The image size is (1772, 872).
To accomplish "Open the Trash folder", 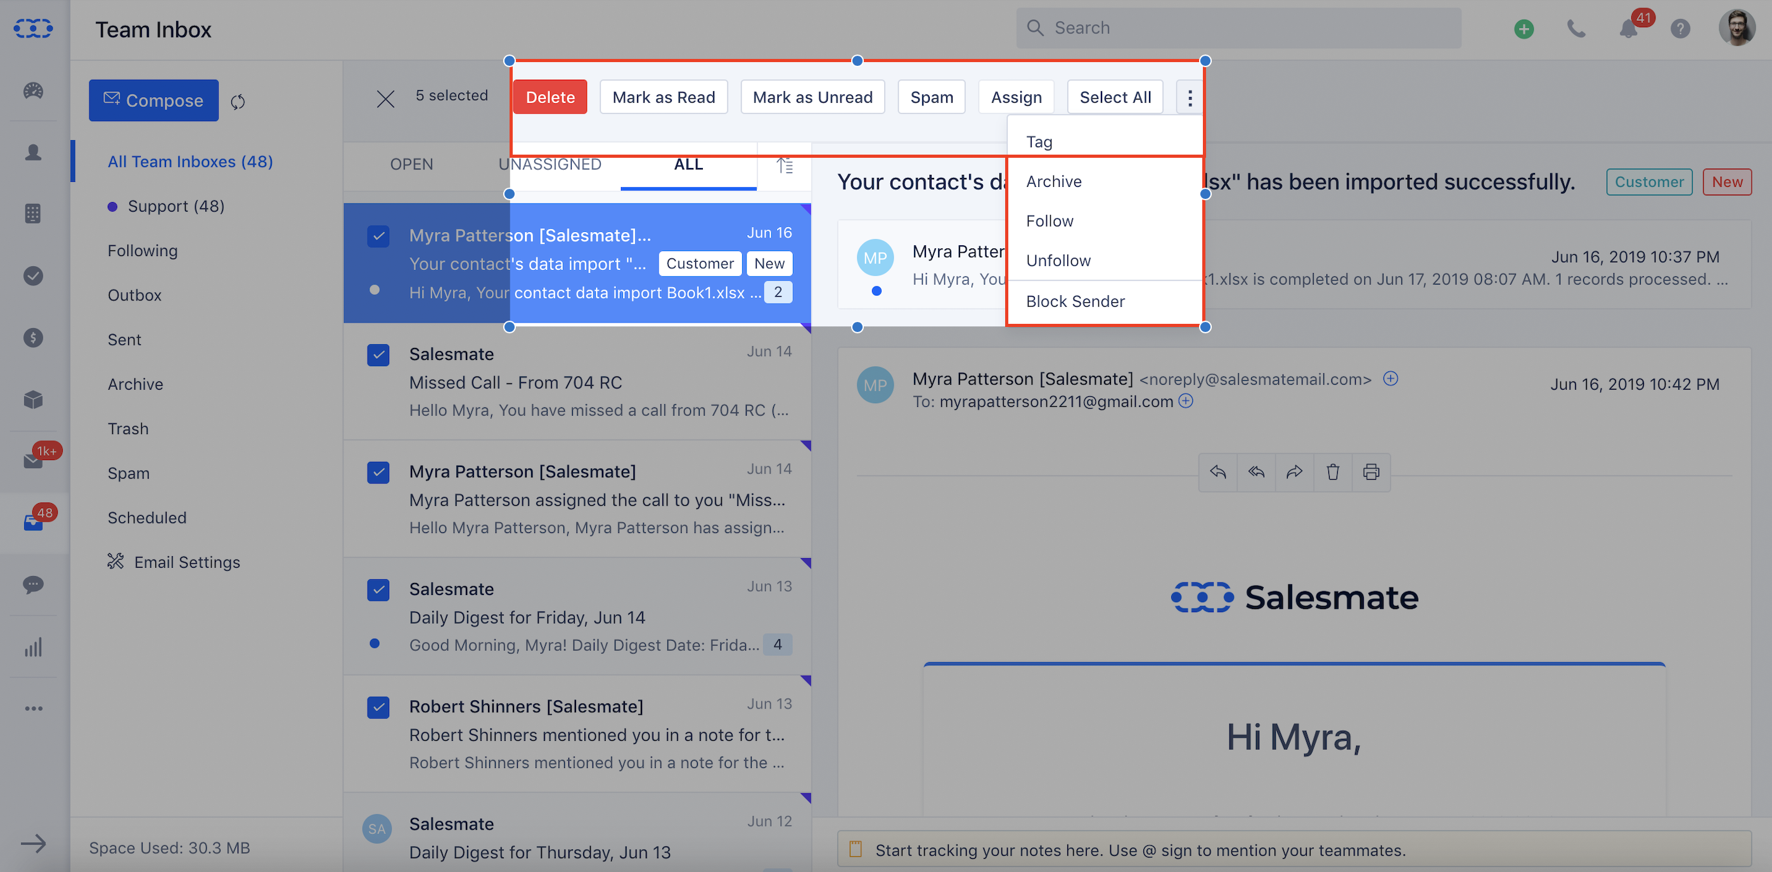I will coord(128,429).
